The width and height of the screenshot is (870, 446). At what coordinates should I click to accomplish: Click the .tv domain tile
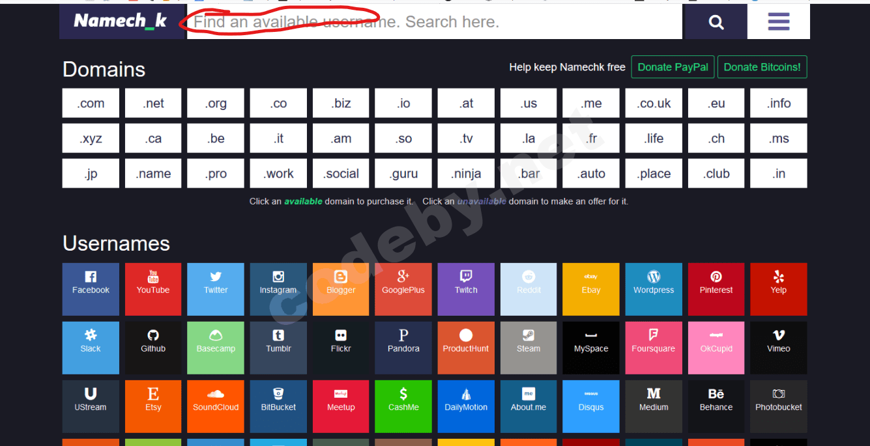(x=466, y=138)
